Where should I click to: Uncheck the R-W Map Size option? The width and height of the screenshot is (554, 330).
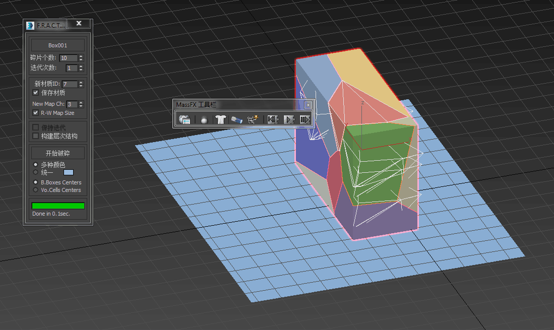click(x=36, y=113)
